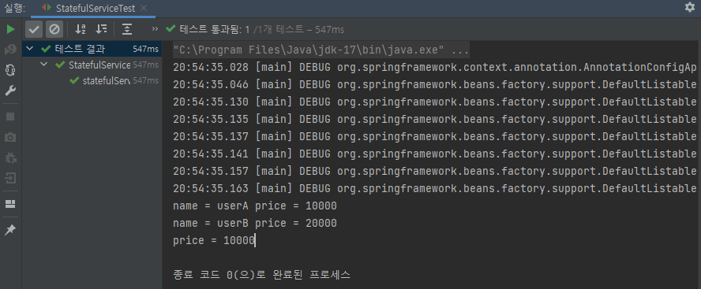Dump threads camera icon
Screen dimensions: 701x289
[10, 137]
